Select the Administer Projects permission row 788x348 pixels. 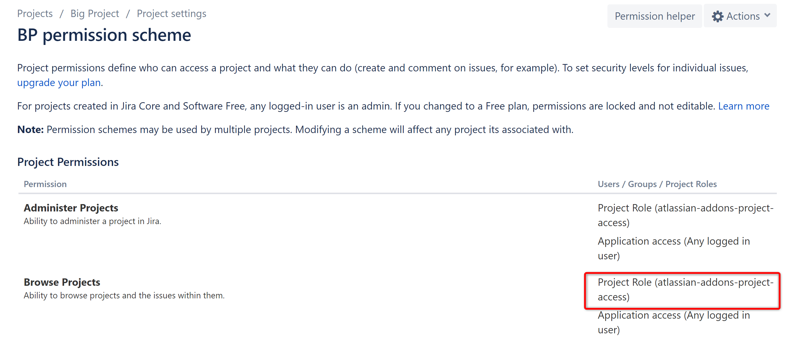pyautogui.click(x=71, y=208)
